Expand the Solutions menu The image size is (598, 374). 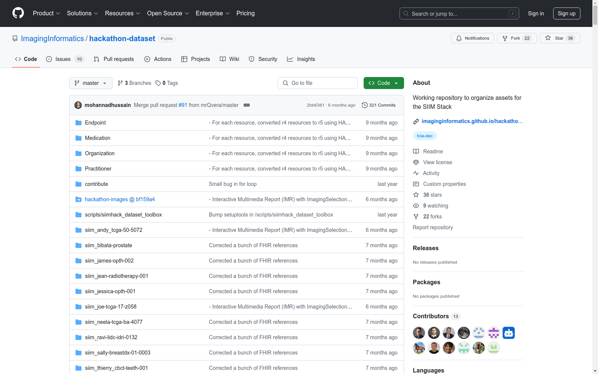(83, 13)
